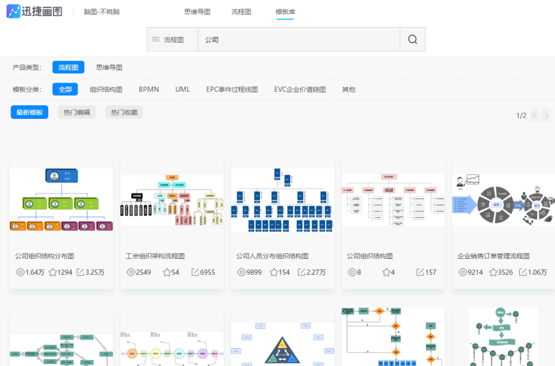Click edit-count icon on 公司组织结构图 card
This screenshot has width=555, height=366.
coord(420,272)
